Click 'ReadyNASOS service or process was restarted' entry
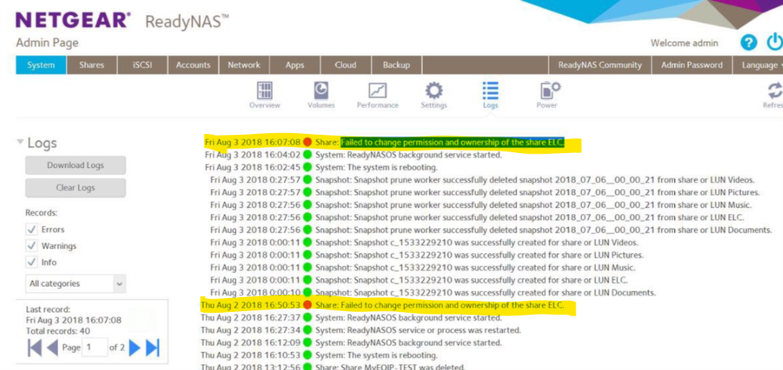This screenshot has width=783, height=370. pyautogui.click(x=418, y=330)
